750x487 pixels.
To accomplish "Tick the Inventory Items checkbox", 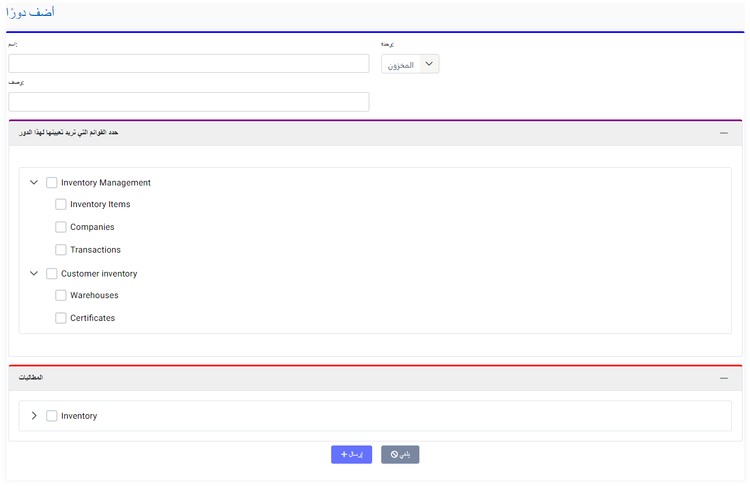I will tap(61, 204).
